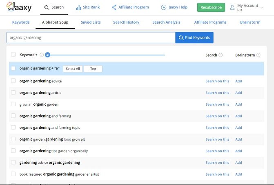
Task: Click the help icon next to Brainstorm column
Action: [258, 55]
